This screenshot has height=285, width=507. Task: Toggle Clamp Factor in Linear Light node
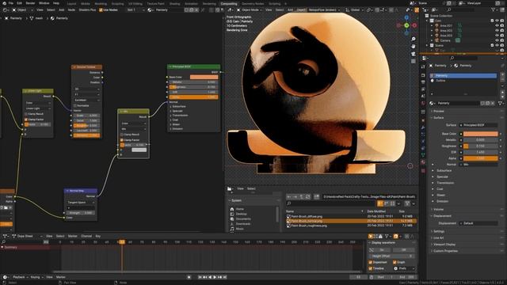click(26, 120)
